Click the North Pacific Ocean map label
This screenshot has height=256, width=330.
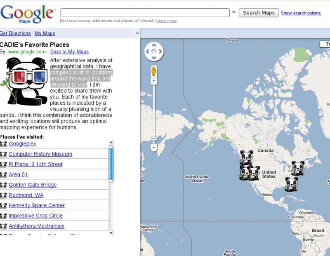[198, 179]
